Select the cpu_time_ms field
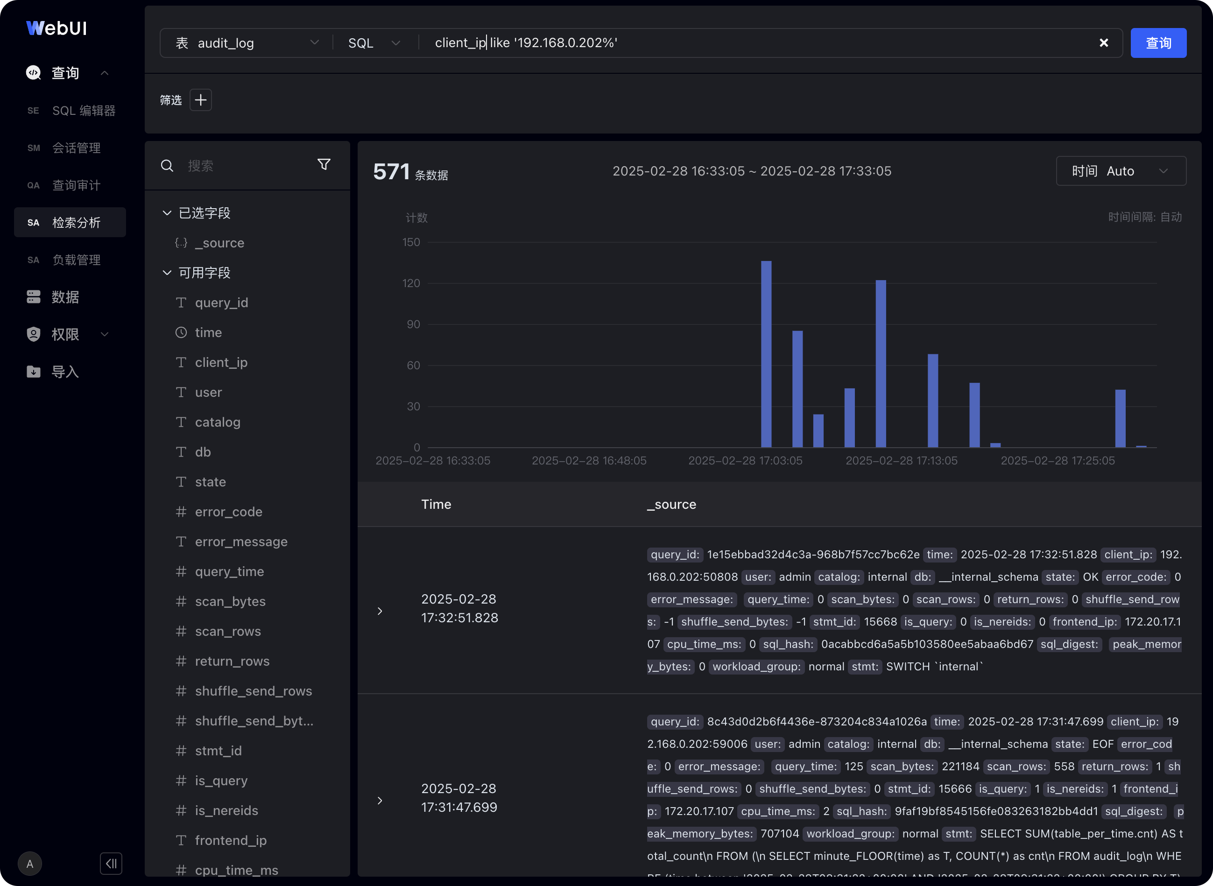 point(237,870)
